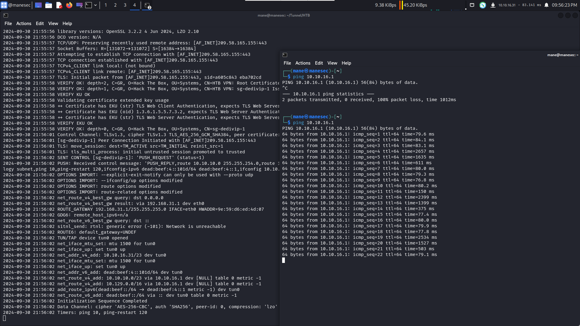Viewport: 580px width, 326px height.
Task: Switch to workspace 2
Action: tap(115, 5)
